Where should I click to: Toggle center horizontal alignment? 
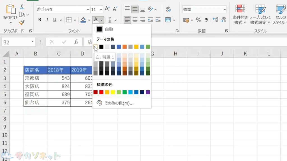135,20
